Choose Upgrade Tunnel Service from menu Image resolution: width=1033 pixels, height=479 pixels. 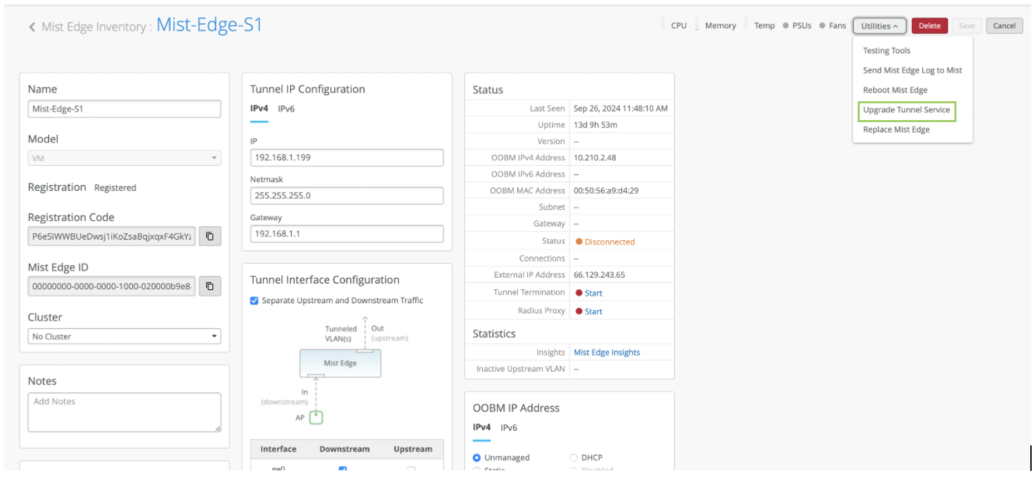pyautogui.click(x=906, y=110)
